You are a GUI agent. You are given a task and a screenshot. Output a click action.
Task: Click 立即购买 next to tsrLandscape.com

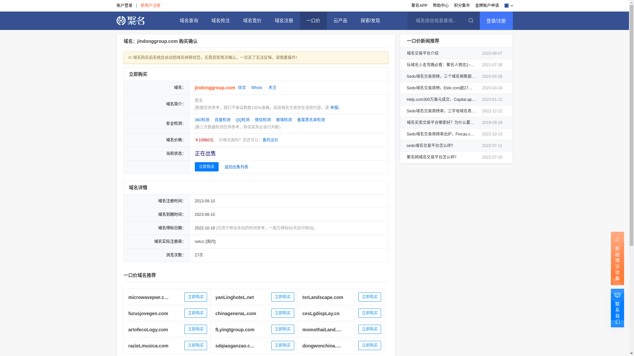[x=369, y=297]
